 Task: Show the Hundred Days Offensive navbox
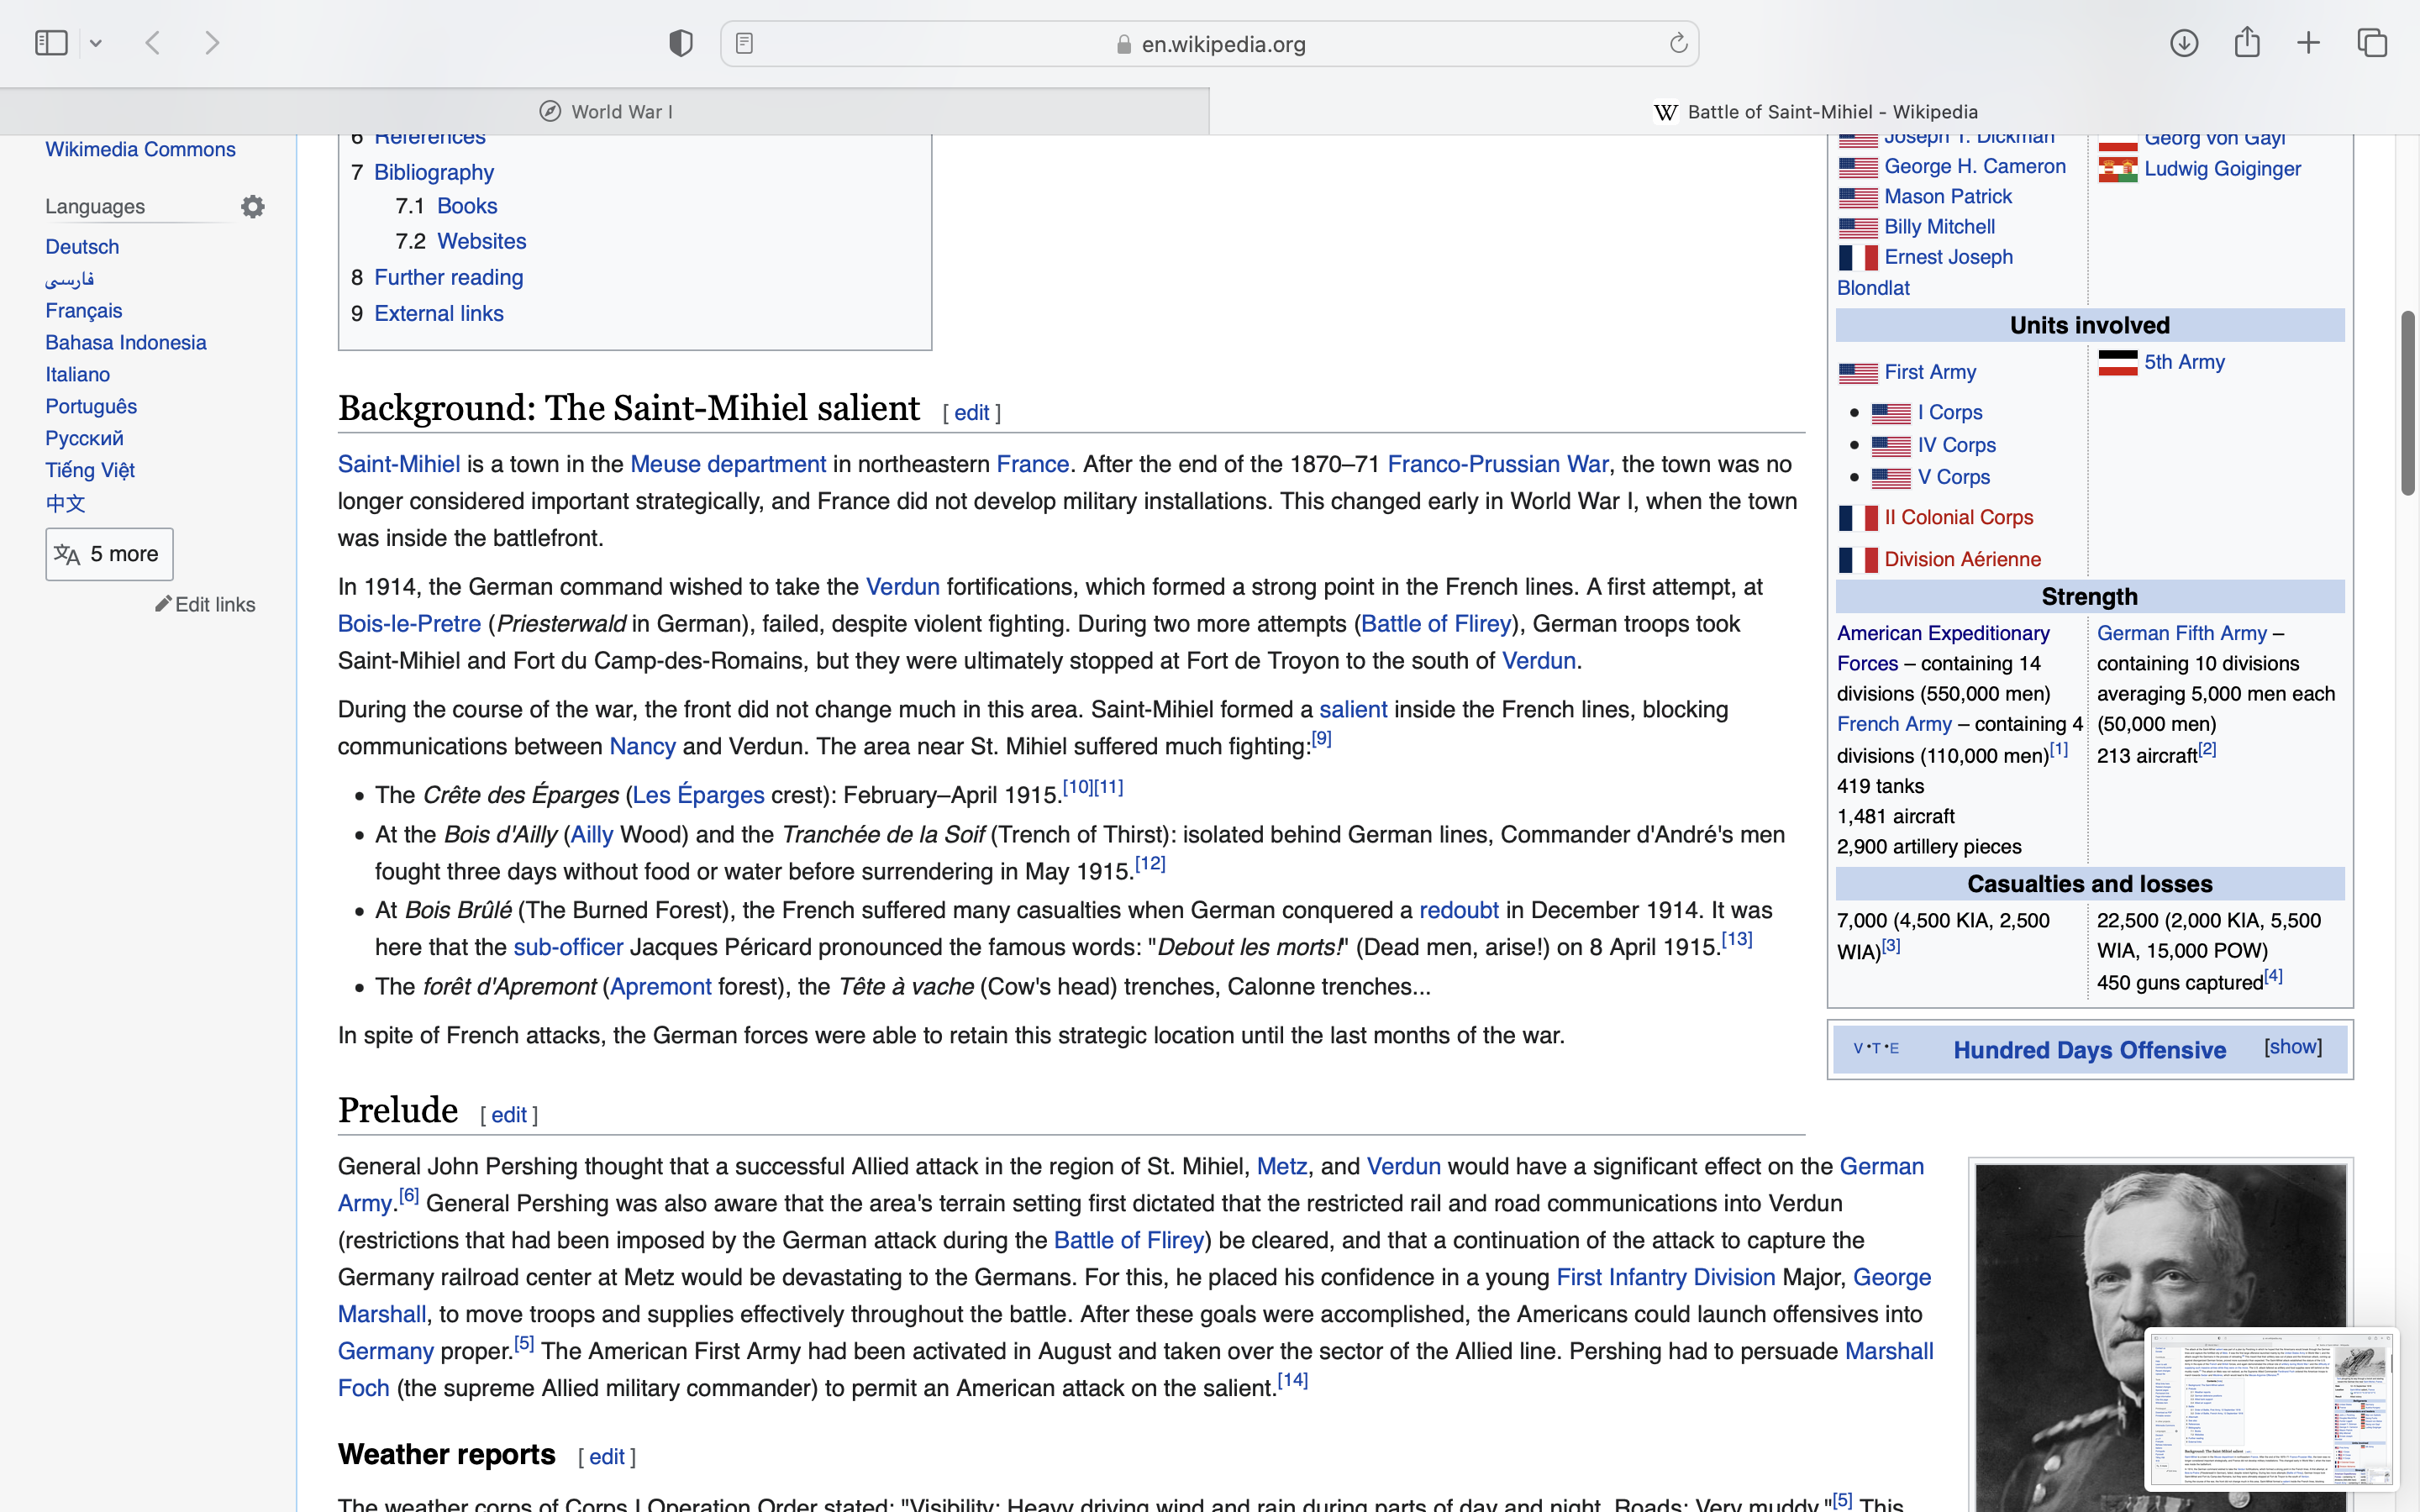point(2292,1047)
